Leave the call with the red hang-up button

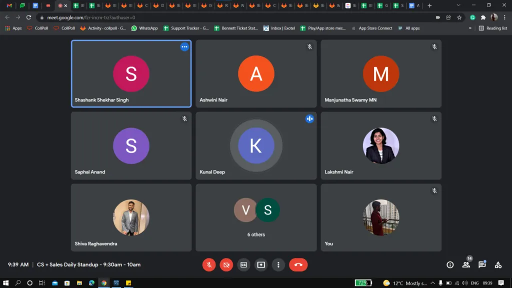pos(298,265)
